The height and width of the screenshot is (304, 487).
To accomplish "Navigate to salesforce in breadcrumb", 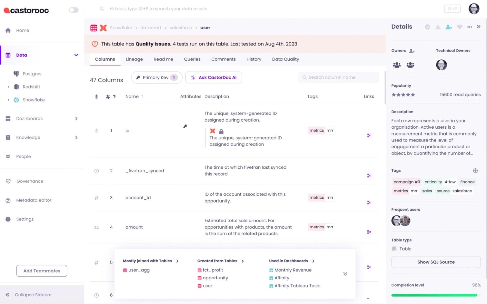I will 181,28.
